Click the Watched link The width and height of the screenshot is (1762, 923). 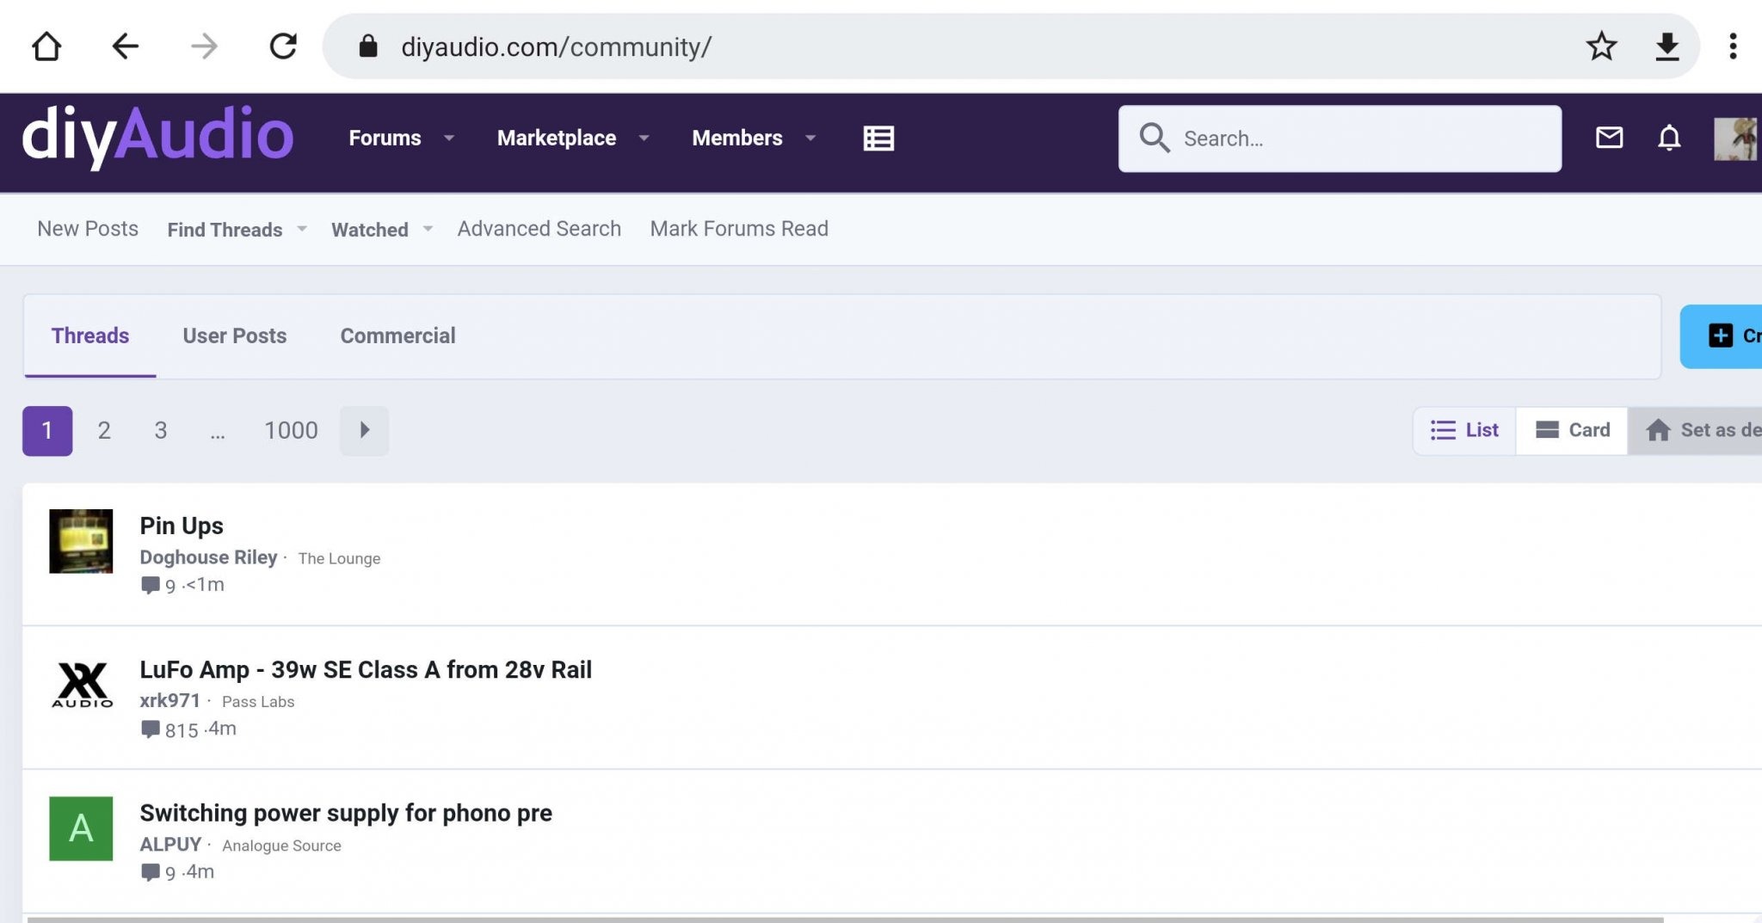(370, 230)
